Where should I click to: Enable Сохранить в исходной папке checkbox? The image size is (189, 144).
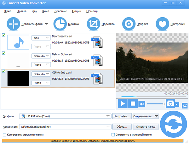tap(113, 135)
